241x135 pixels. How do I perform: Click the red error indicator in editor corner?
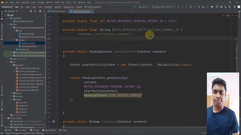point(224,15)
